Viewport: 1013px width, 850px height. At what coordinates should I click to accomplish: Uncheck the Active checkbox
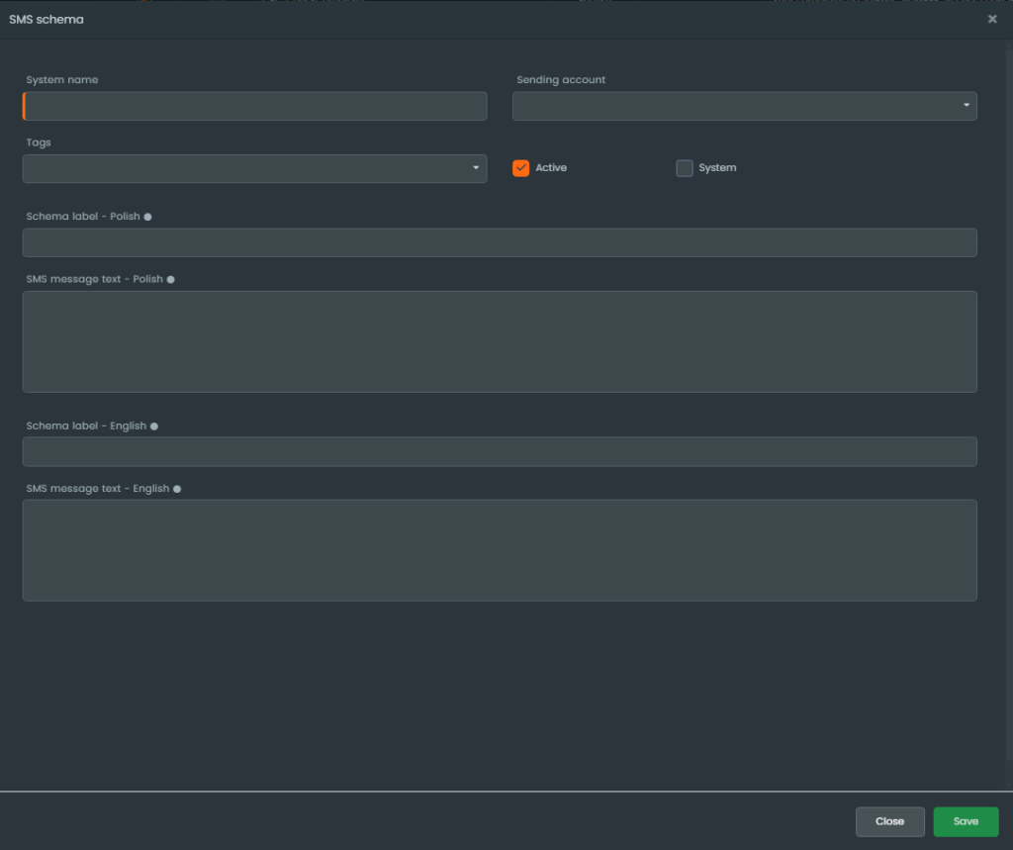(520, 168)
